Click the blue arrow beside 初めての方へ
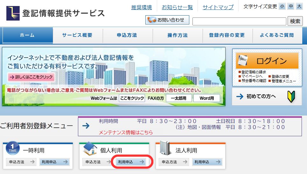 tap(240, 97)
